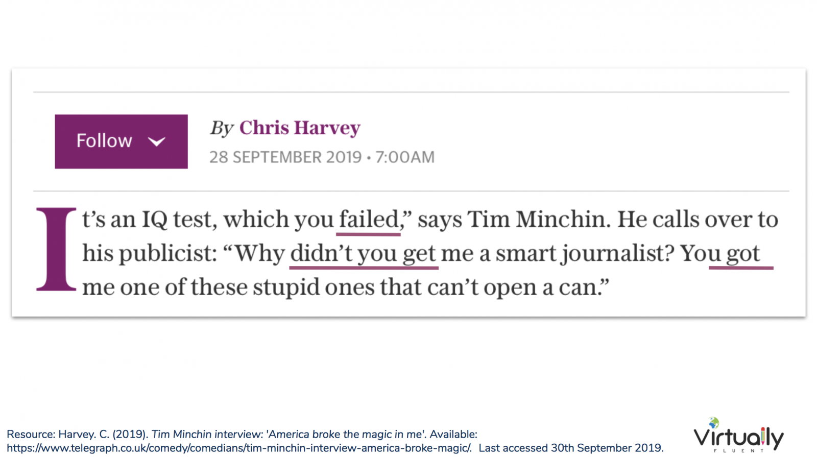Image resolution: width=817 pixels, height=457 pixels.
Task: Click the 7:00AM timestamp
Action: coord(405,157)
